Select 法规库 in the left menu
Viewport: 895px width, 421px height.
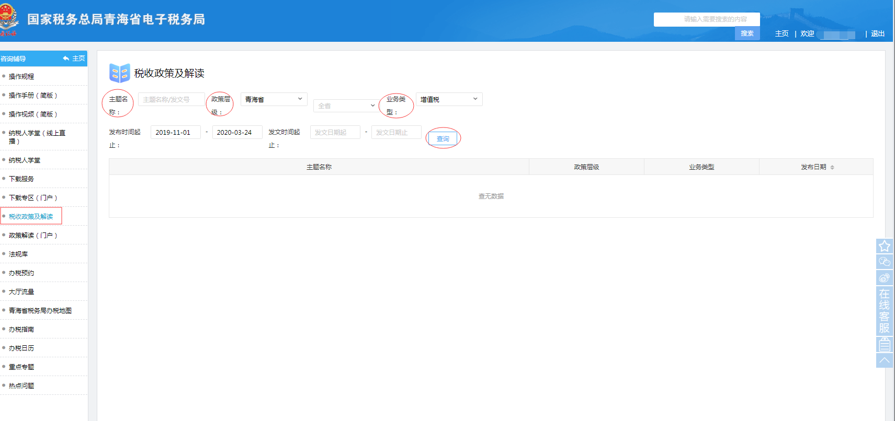click(18, 254)
